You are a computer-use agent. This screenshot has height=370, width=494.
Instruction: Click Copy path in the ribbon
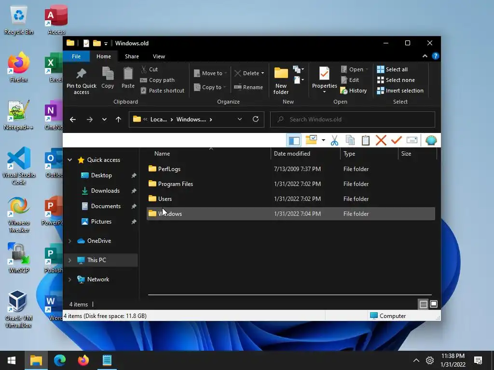(157, 80)
